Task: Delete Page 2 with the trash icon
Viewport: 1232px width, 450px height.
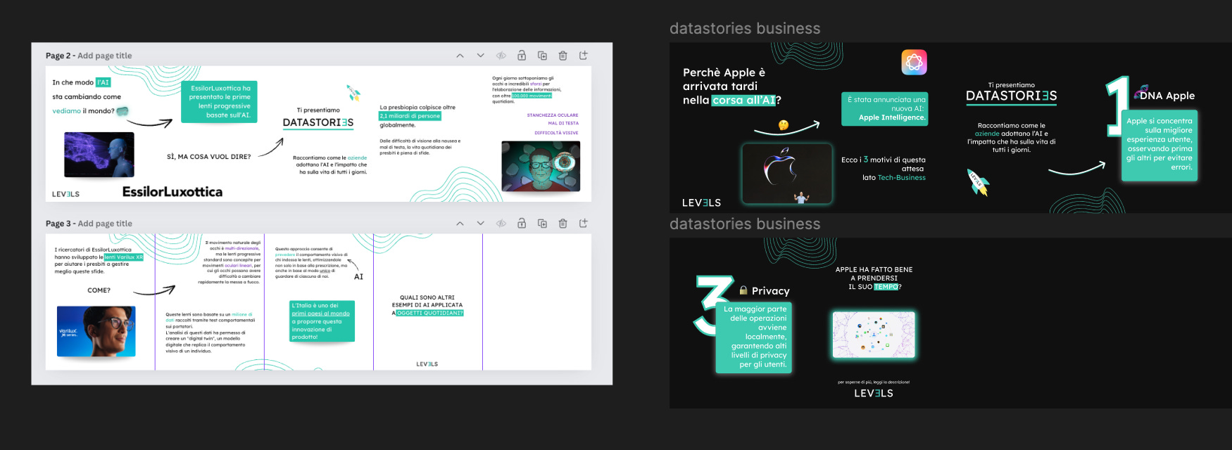Action: click(562, 56)
